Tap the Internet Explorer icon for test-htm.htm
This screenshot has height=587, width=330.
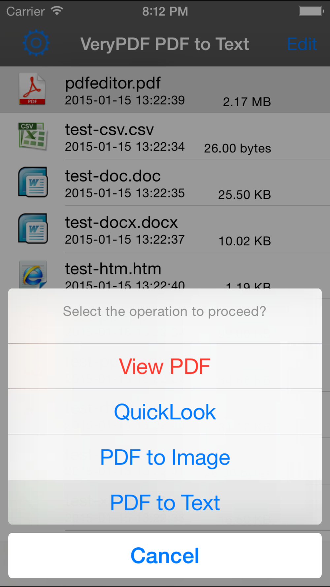33,274
